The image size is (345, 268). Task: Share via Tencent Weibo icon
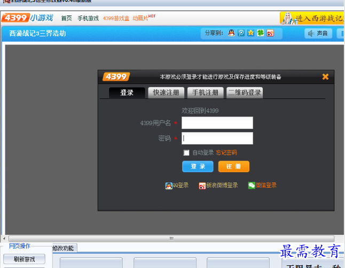coord(241,33)
